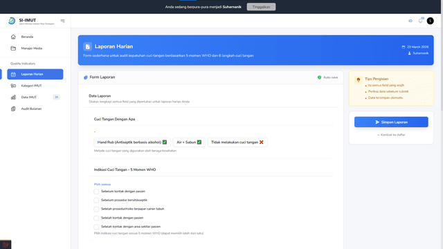Image resolution: width=443 pixels, height=249 pixels.
Task: Choose Tidak melakukan cuci tangan option
Action: 237,142
